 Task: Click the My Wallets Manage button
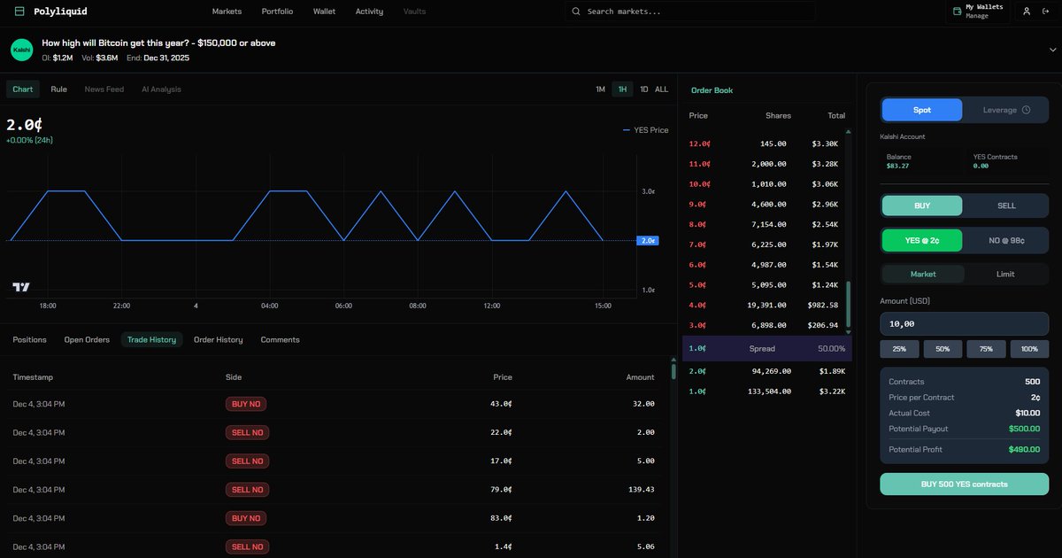point(977,12)
